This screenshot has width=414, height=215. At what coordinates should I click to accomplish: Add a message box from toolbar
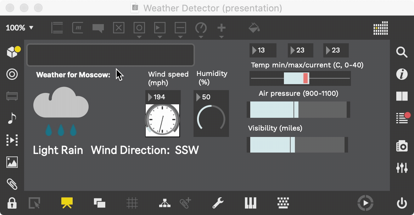pyautogui.click(x=78, y=28)
